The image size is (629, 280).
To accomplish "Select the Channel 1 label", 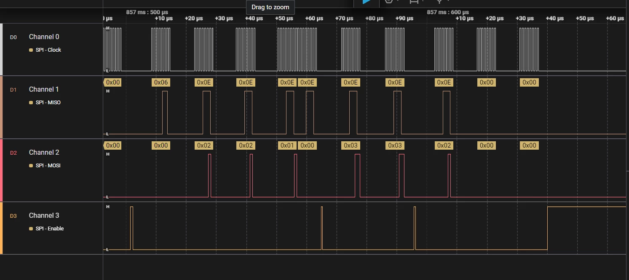I will tap(44, 90).
